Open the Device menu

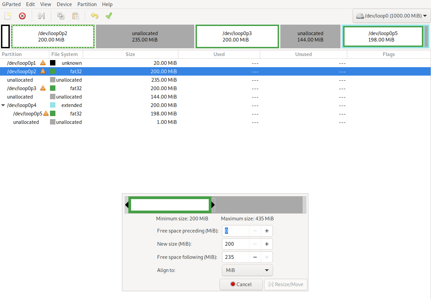point(64,4)
